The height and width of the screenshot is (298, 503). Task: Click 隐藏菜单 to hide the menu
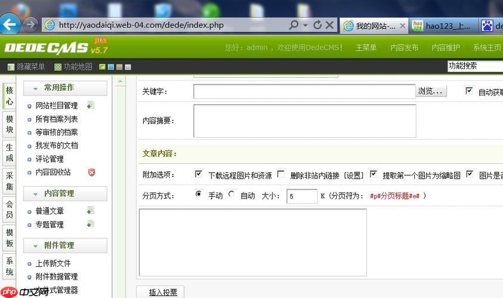click(26, 67)
